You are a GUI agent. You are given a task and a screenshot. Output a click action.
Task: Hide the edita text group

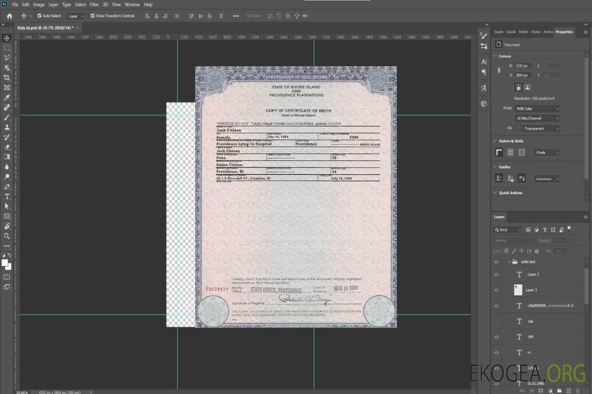pos(497,262)
